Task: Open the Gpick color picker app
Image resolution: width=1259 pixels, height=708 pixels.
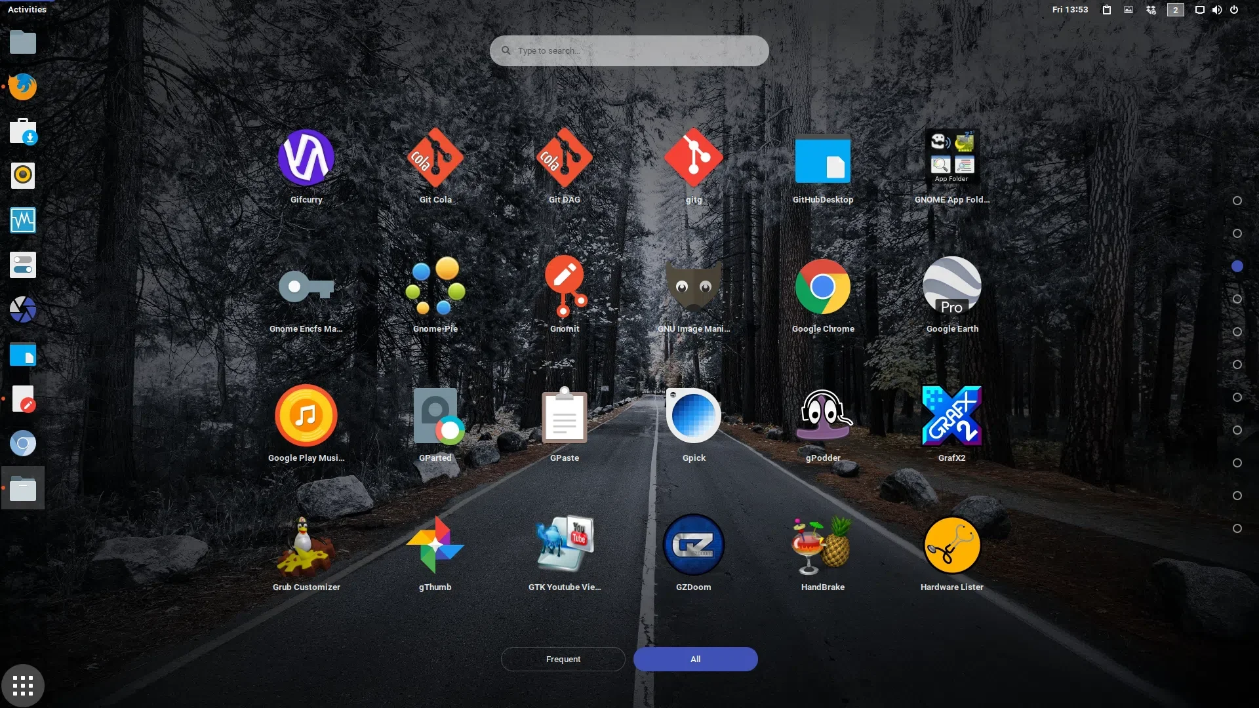Action: tap(694, 416)
